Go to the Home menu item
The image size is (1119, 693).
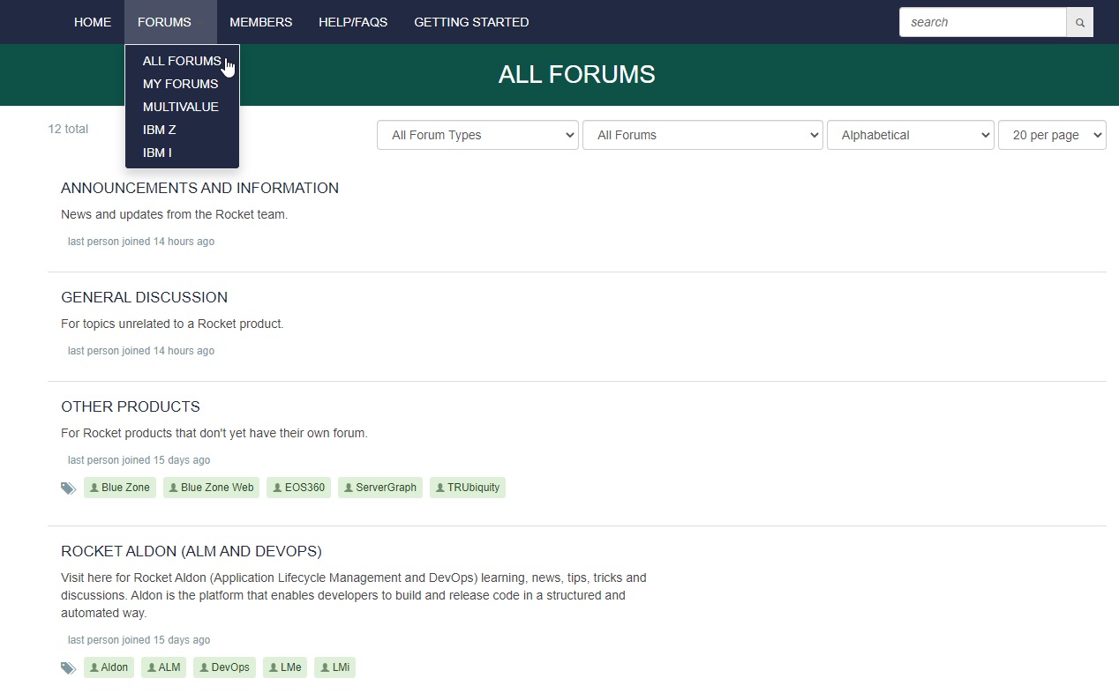tap(93, 22)
